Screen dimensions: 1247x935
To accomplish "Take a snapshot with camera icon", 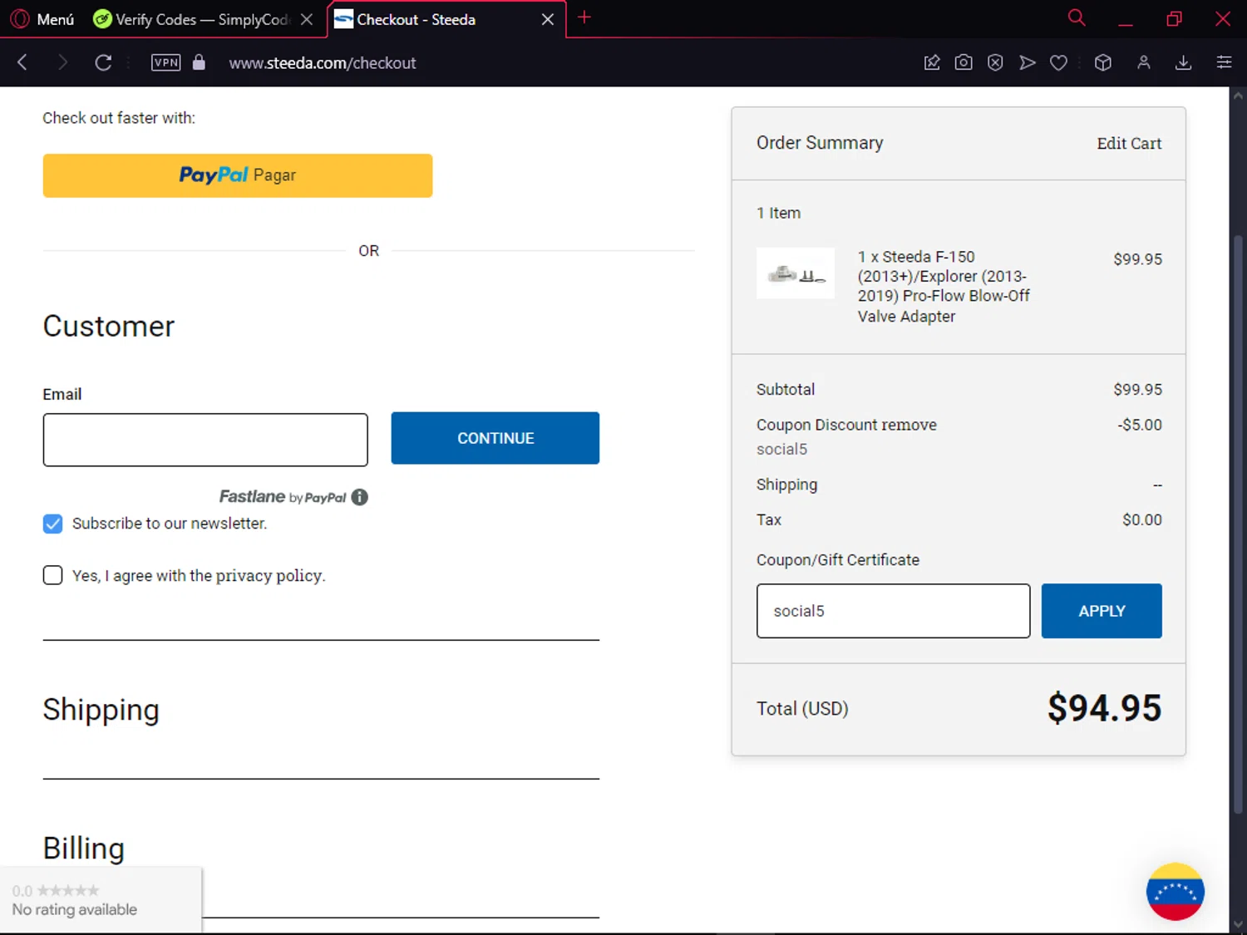I will (x=964, y=62).
